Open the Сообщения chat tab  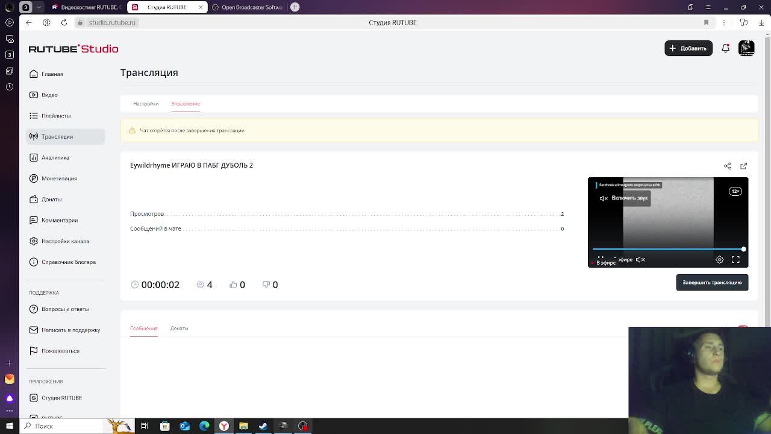[143, 329]
